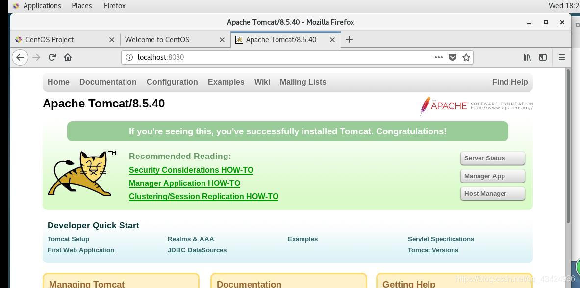Bookmark this page with the star
Viewport: 580px width, 288px height.
point(466,57)
